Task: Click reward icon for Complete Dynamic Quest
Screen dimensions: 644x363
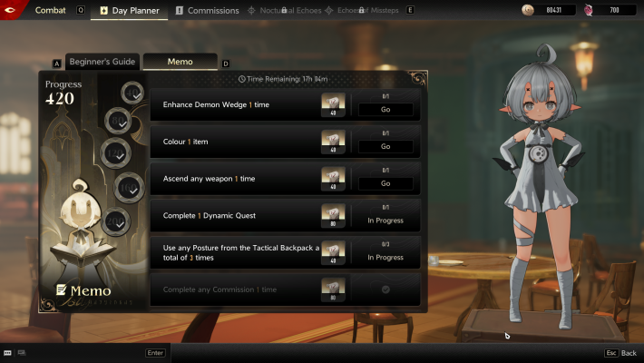Action: point(333,215)
